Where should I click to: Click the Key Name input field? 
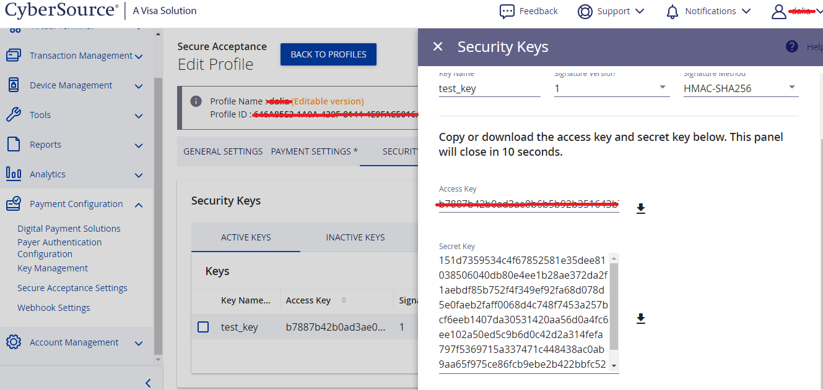coord(490,88)
